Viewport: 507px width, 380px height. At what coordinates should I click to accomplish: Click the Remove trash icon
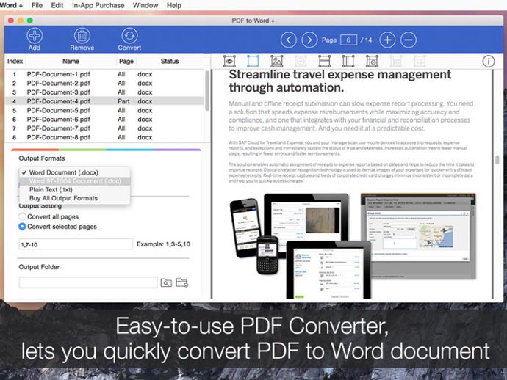pyautogui.click(x=82, y=36)
